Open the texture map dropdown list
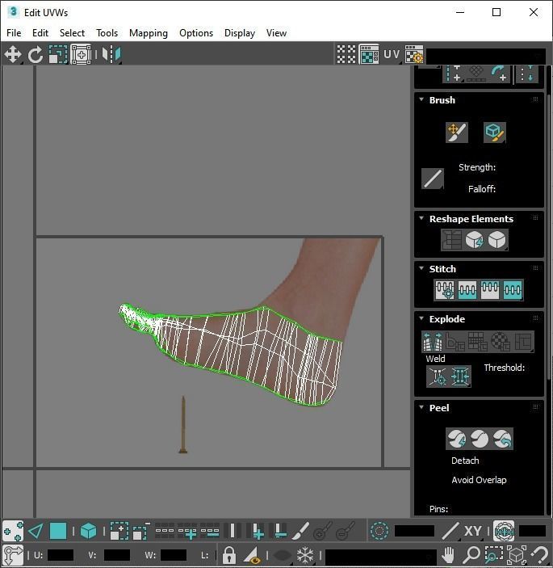The width and height of the screenshot is (553, 568). click(x=486, y=56)
